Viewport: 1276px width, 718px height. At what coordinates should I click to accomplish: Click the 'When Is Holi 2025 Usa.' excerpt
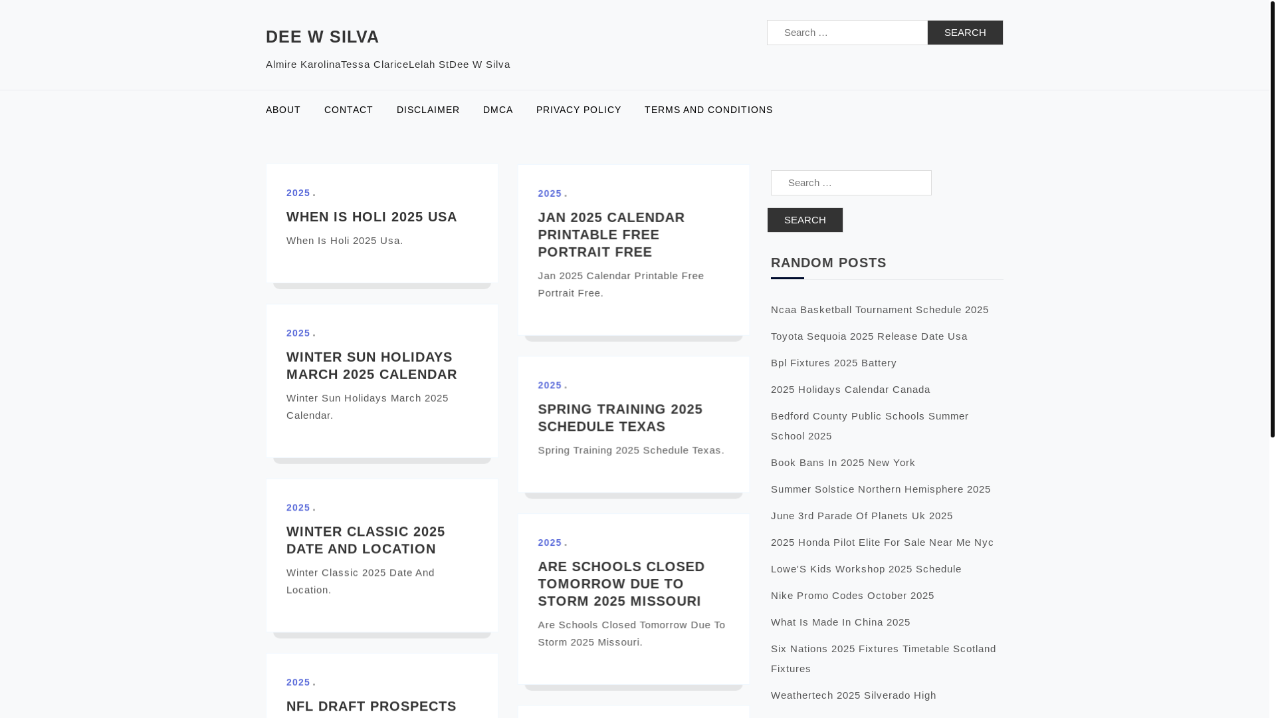click(x=345, y=241)
